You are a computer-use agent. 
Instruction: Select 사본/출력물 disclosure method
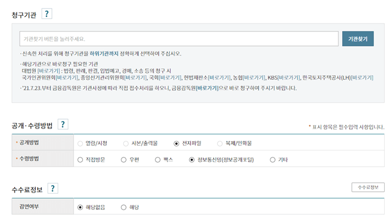pos(126,144)
